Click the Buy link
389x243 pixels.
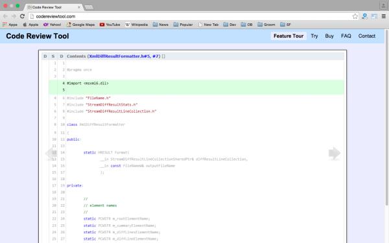329,36
